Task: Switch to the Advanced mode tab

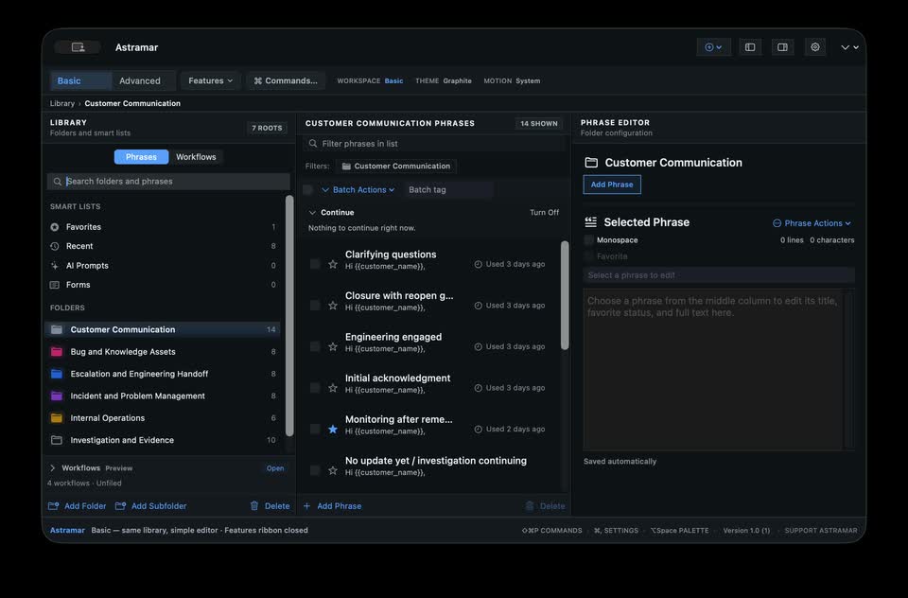Action: 143,80
